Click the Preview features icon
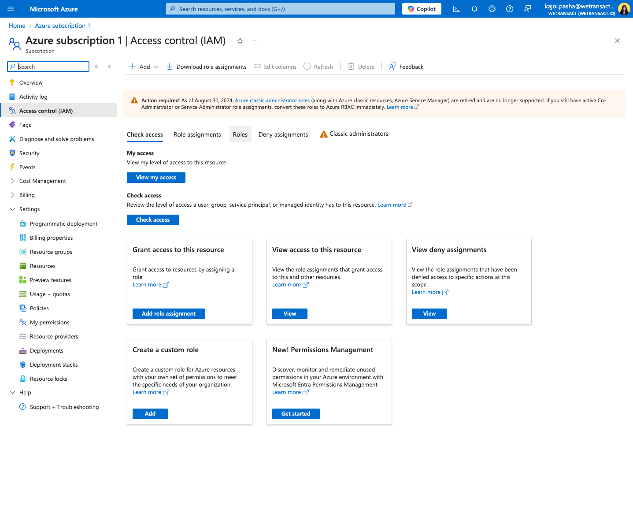The image size is (633, 528). pos(23,280)
